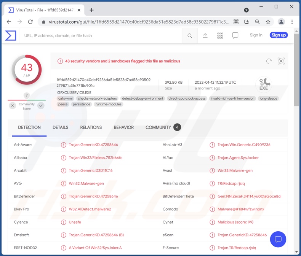Vote harmless with community checkmark icon

pyautogui.click(x=41, y=106)
